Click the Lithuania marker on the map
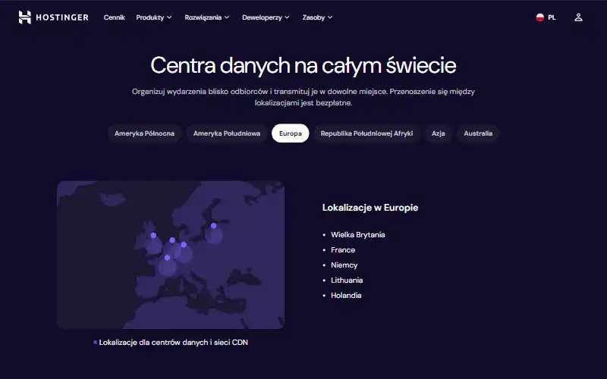 (x=213, y=225)
